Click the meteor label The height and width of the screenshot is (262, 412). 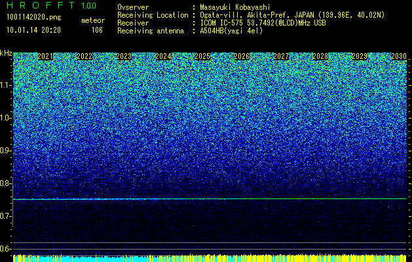93,20
